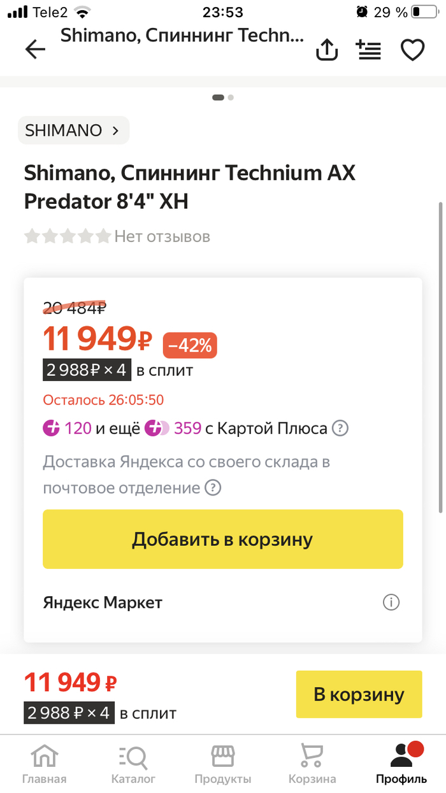Add product to favorites with heart icon

pos(412,50)
